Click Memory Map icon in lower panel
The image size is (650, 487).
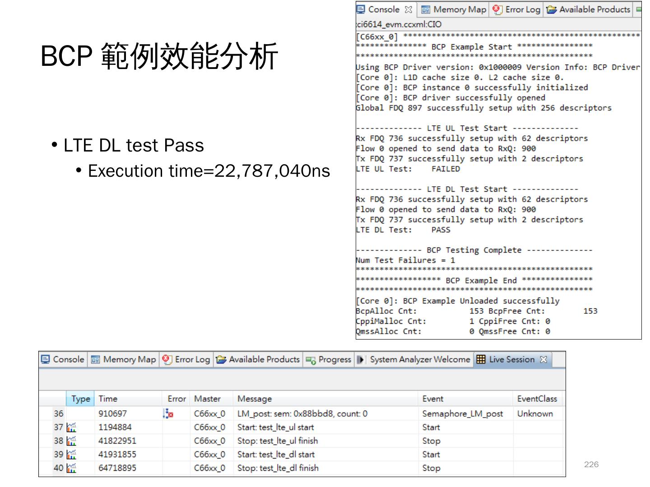click(x=95, y=359)
